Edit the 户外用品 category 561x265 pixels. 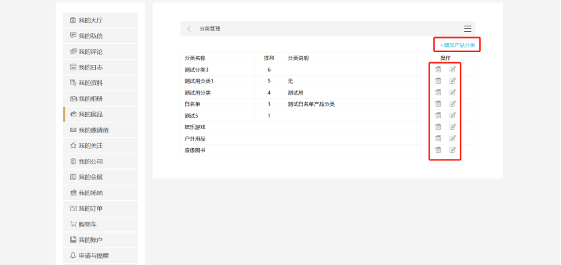(x=452, y=138)
